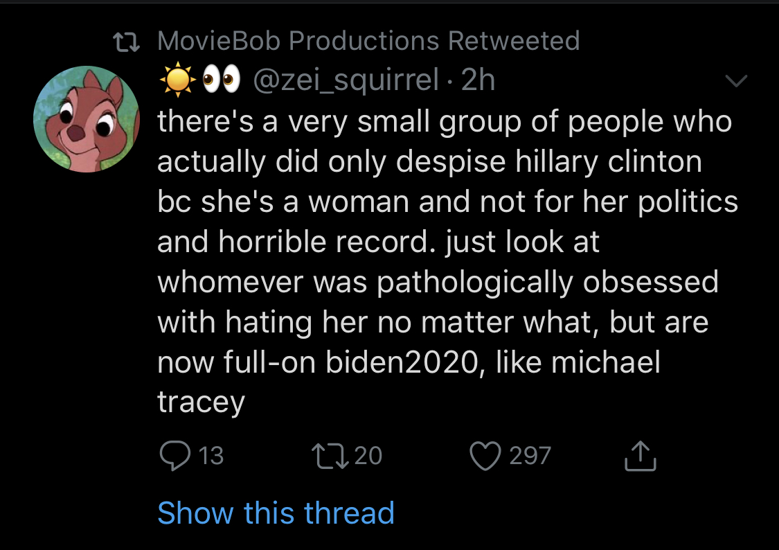
Task: Expand the tweet options chevron
Action: click(x=736, y=80)
